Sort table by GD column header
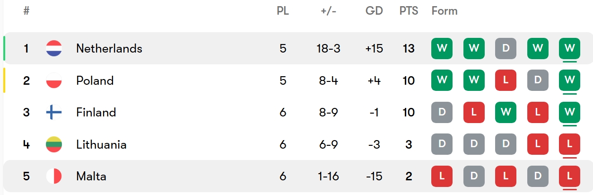Image resolution: width=593 pixels, height=195 pixels. [x=374, y=11]
